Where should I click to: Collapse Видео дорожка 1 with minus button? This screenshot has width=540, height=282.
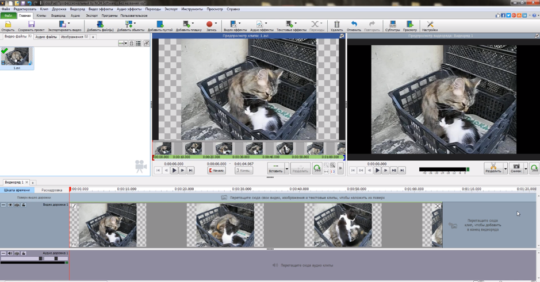[3, 205]
